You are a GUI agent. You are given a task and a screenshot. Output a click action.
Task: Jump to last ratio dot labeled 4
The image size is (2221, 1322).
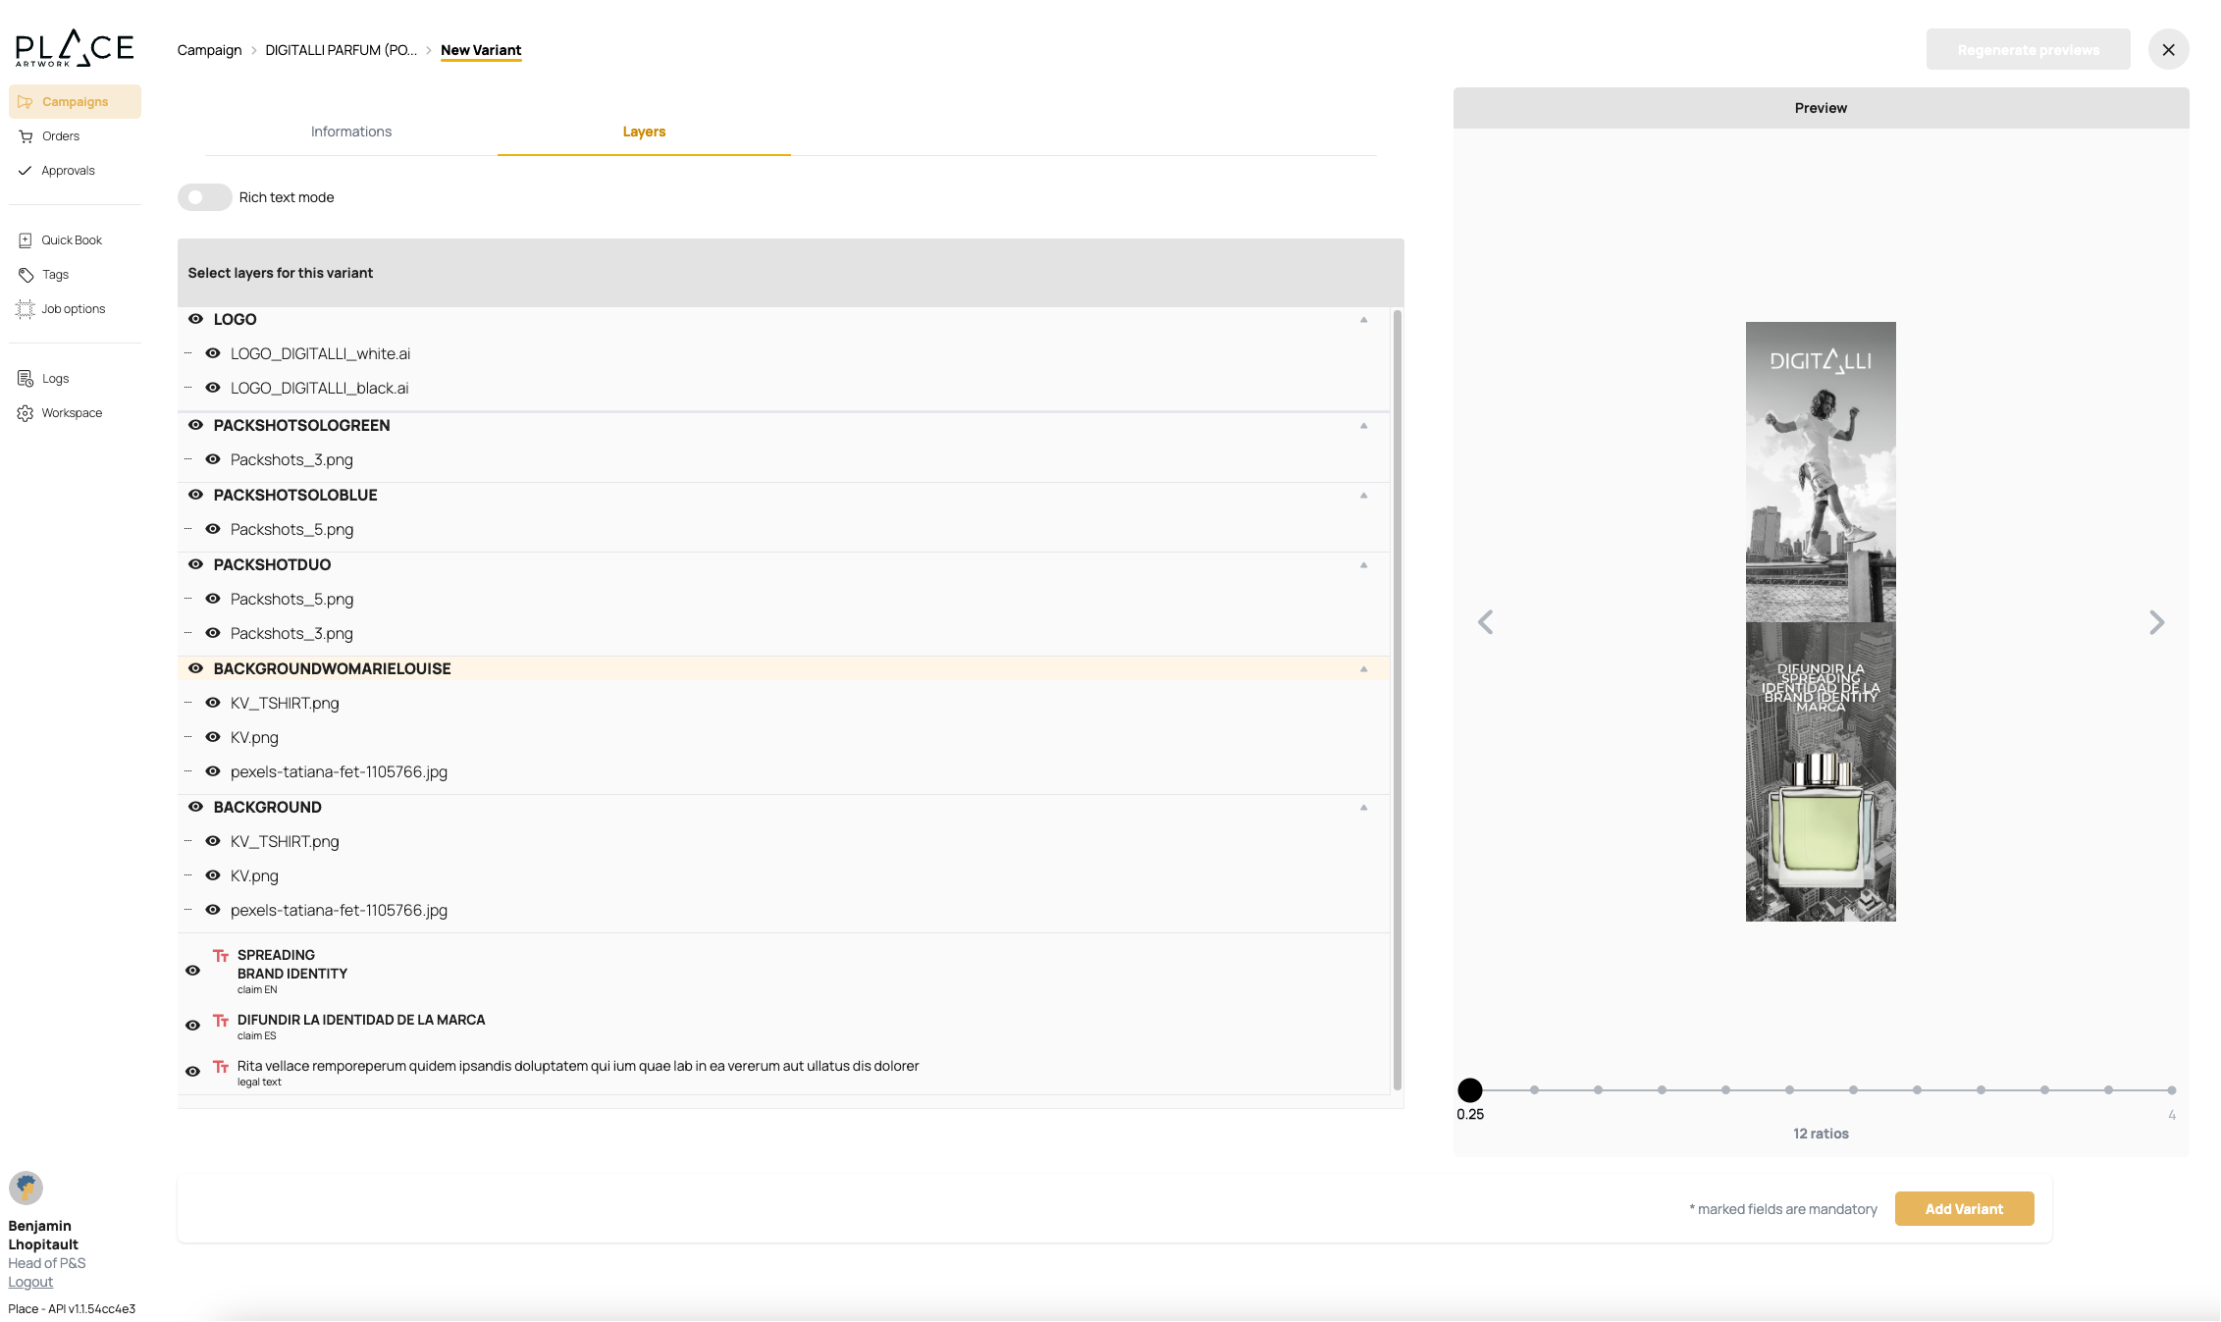[2171, 1090]
